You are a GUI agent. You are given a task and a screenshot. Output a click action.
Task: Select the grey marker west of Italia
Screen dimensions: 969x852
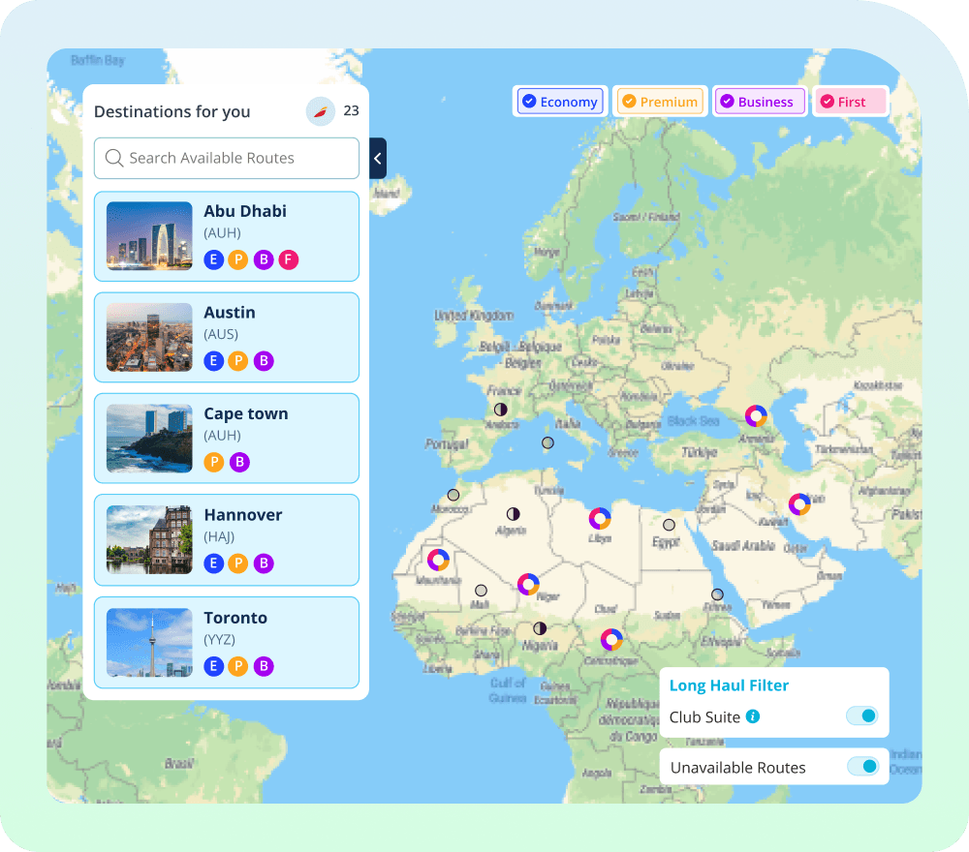pyautogui.click(x=547, y=442)
